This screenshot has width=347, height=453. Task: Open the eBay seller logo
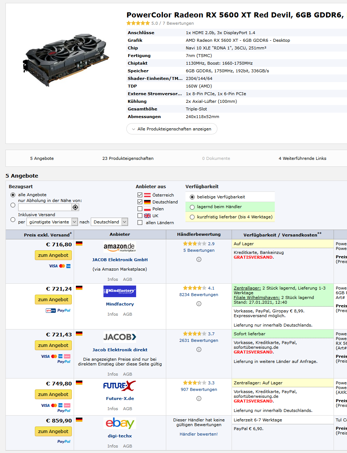(120, 423)
